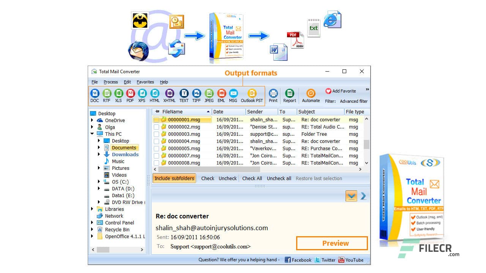Toggle Include subfolders option
The width and height of the screenshot is (486, 273).
click(174, 178)
